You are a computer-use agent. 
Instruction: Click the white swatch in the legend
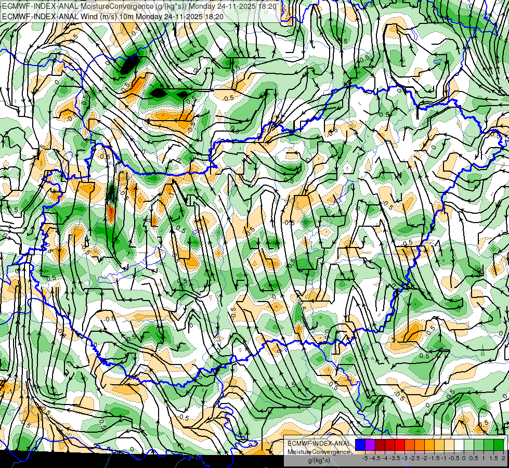(x=459, y=445)
